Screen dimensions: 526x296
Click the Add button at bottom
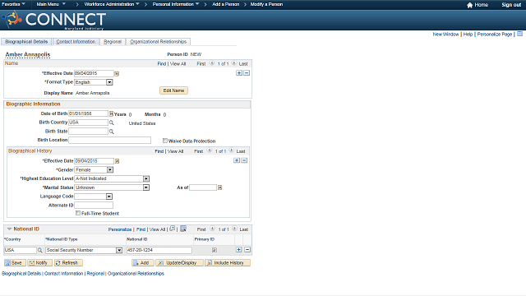click(142, 263)
